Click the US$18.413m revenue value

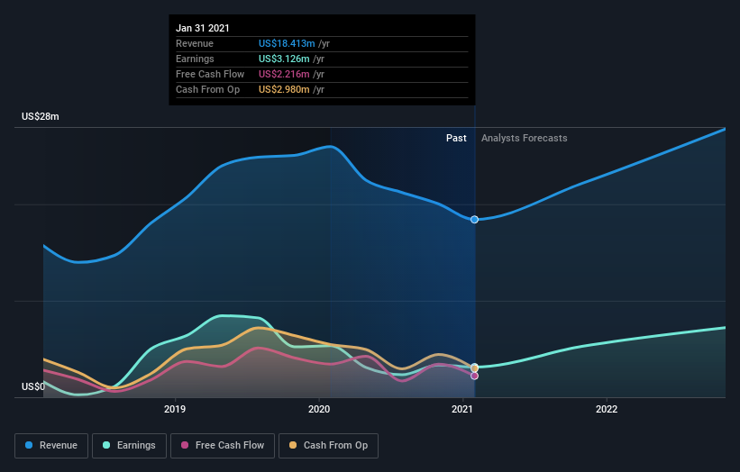(x=287, y=43)
